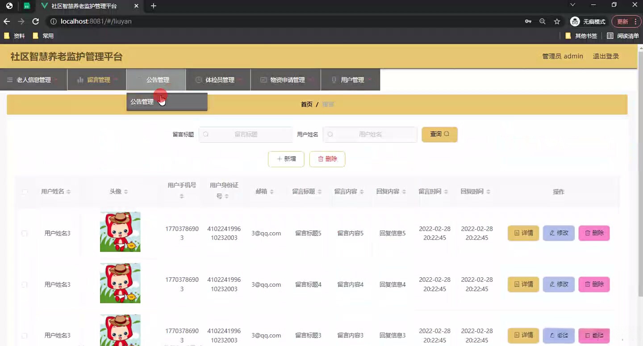Click the 新增 add button
Image resolution: width=643 pixels, height=346 pixels.
click(x=286, y=159)
